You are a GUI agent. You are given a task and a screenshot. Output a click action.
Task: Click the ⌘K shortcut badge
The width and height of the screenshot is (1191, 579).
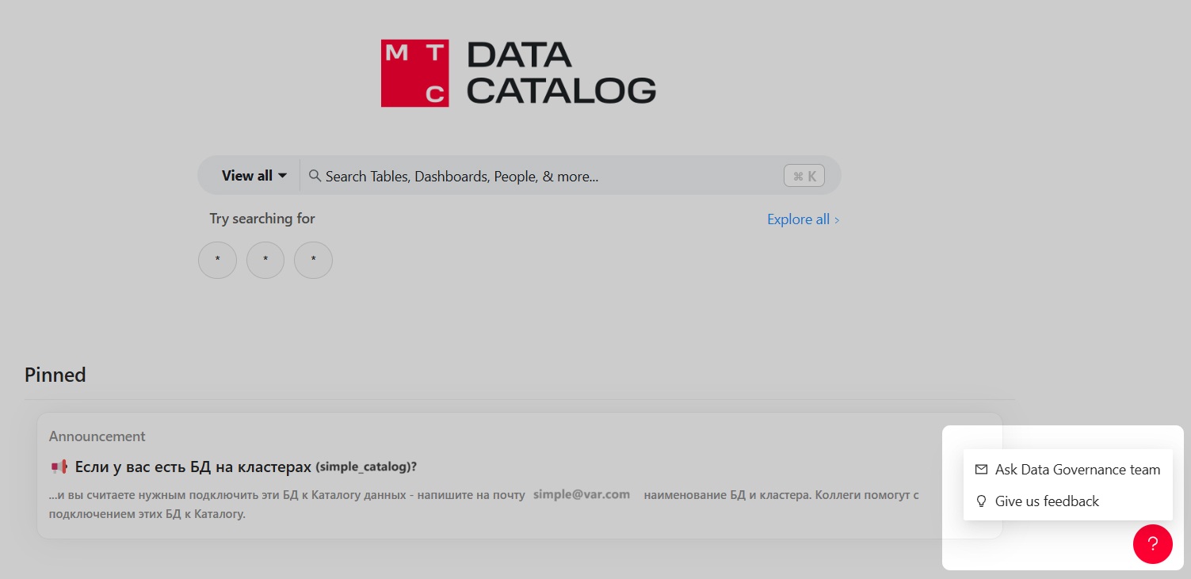[804, 176]
